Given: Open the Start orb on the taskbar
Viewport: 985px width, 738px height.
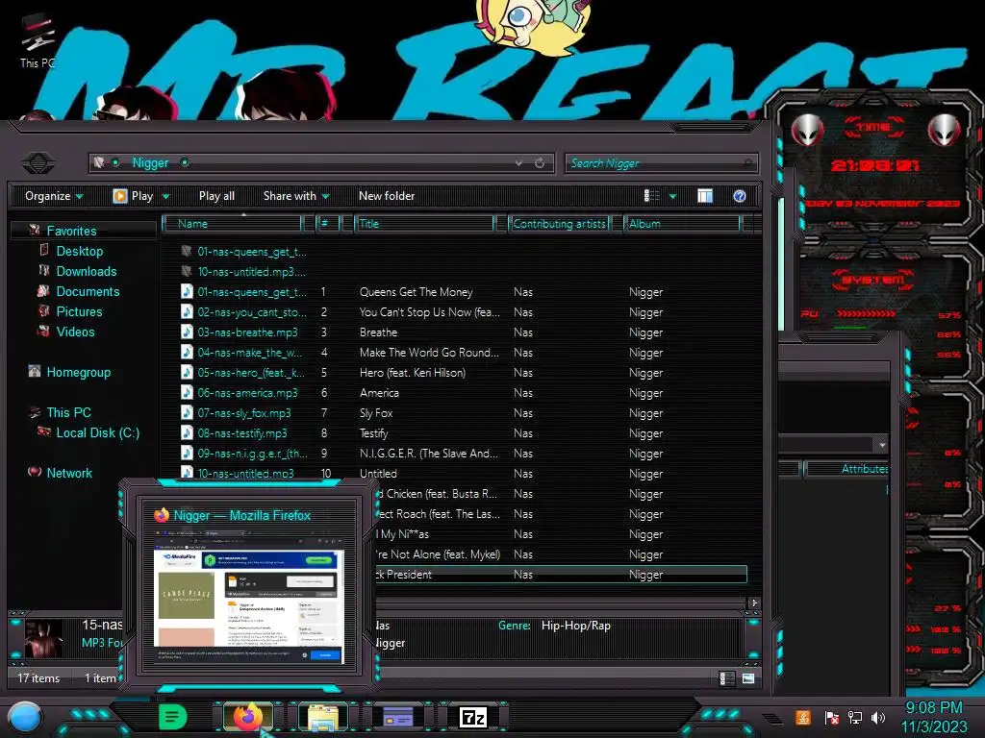Looking at the screenshot, I should tap(24, 718).
